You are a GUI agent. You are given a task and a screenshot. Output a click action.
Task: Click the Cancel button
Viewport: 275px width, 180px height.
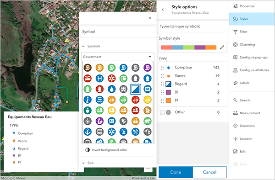tap(209, 172)
